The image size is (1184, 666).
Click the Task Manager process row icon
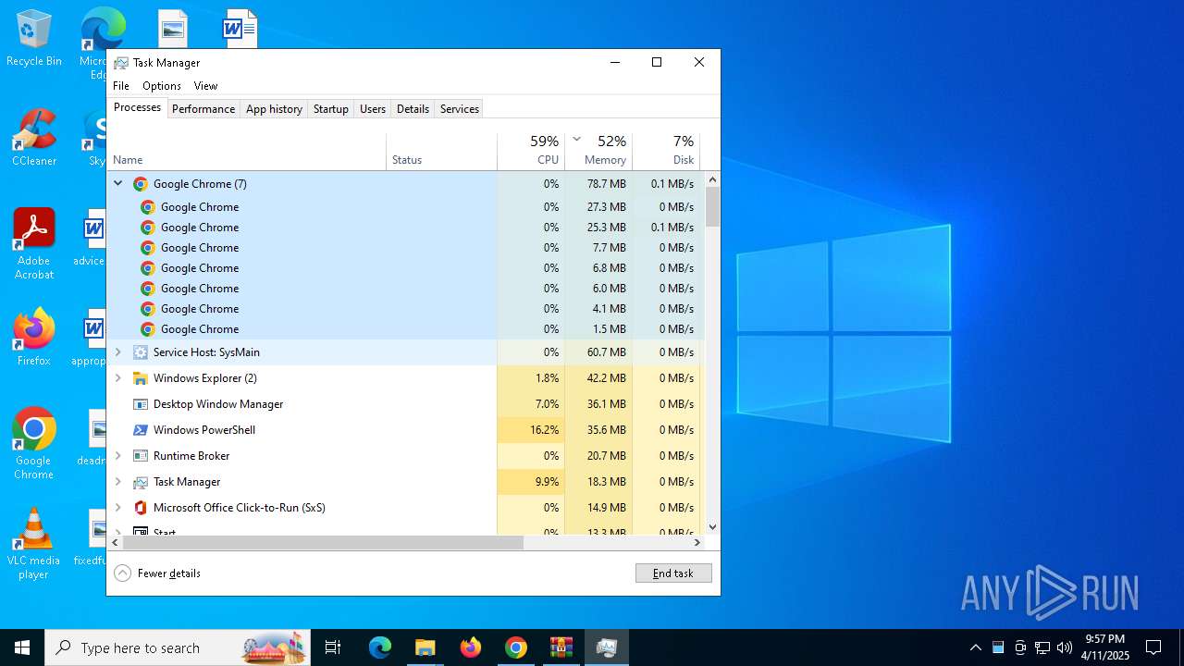pyautogui.click(x=141, y=482)
